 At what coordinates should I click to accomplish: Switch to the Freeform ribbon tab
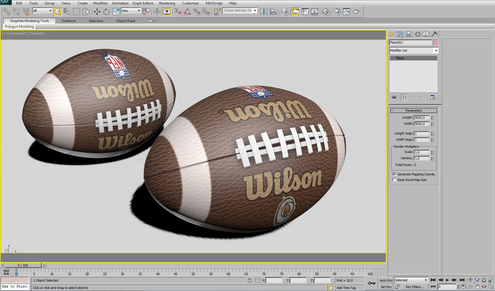click(x=69, y=21)
